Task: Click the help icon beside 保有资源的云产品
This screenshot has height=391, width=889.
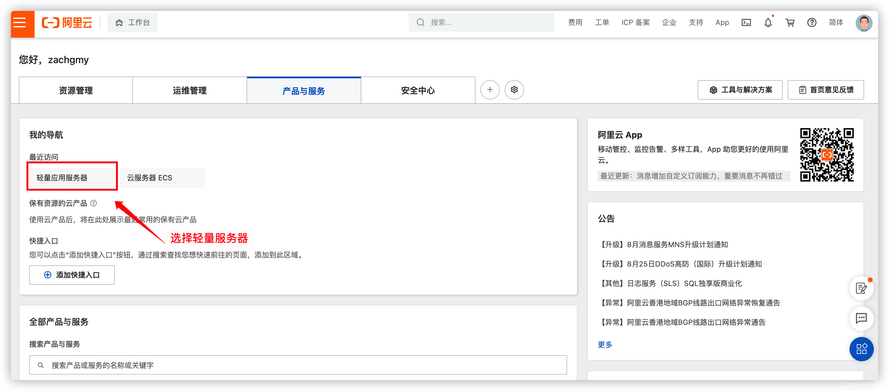Action: (94, 203)
